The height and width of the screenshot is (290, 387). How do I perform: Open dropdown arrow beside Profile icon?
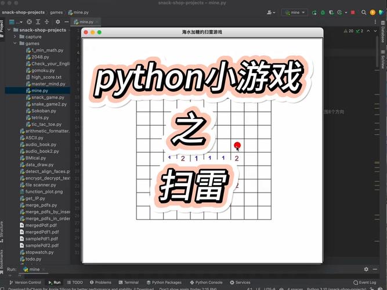click(346, 12)
